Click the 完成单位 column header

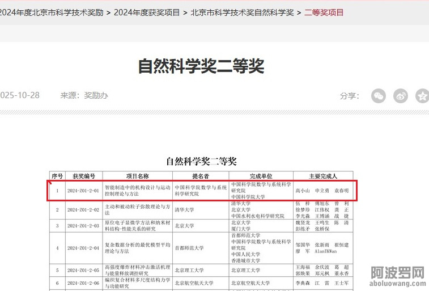tap(261, 176)
